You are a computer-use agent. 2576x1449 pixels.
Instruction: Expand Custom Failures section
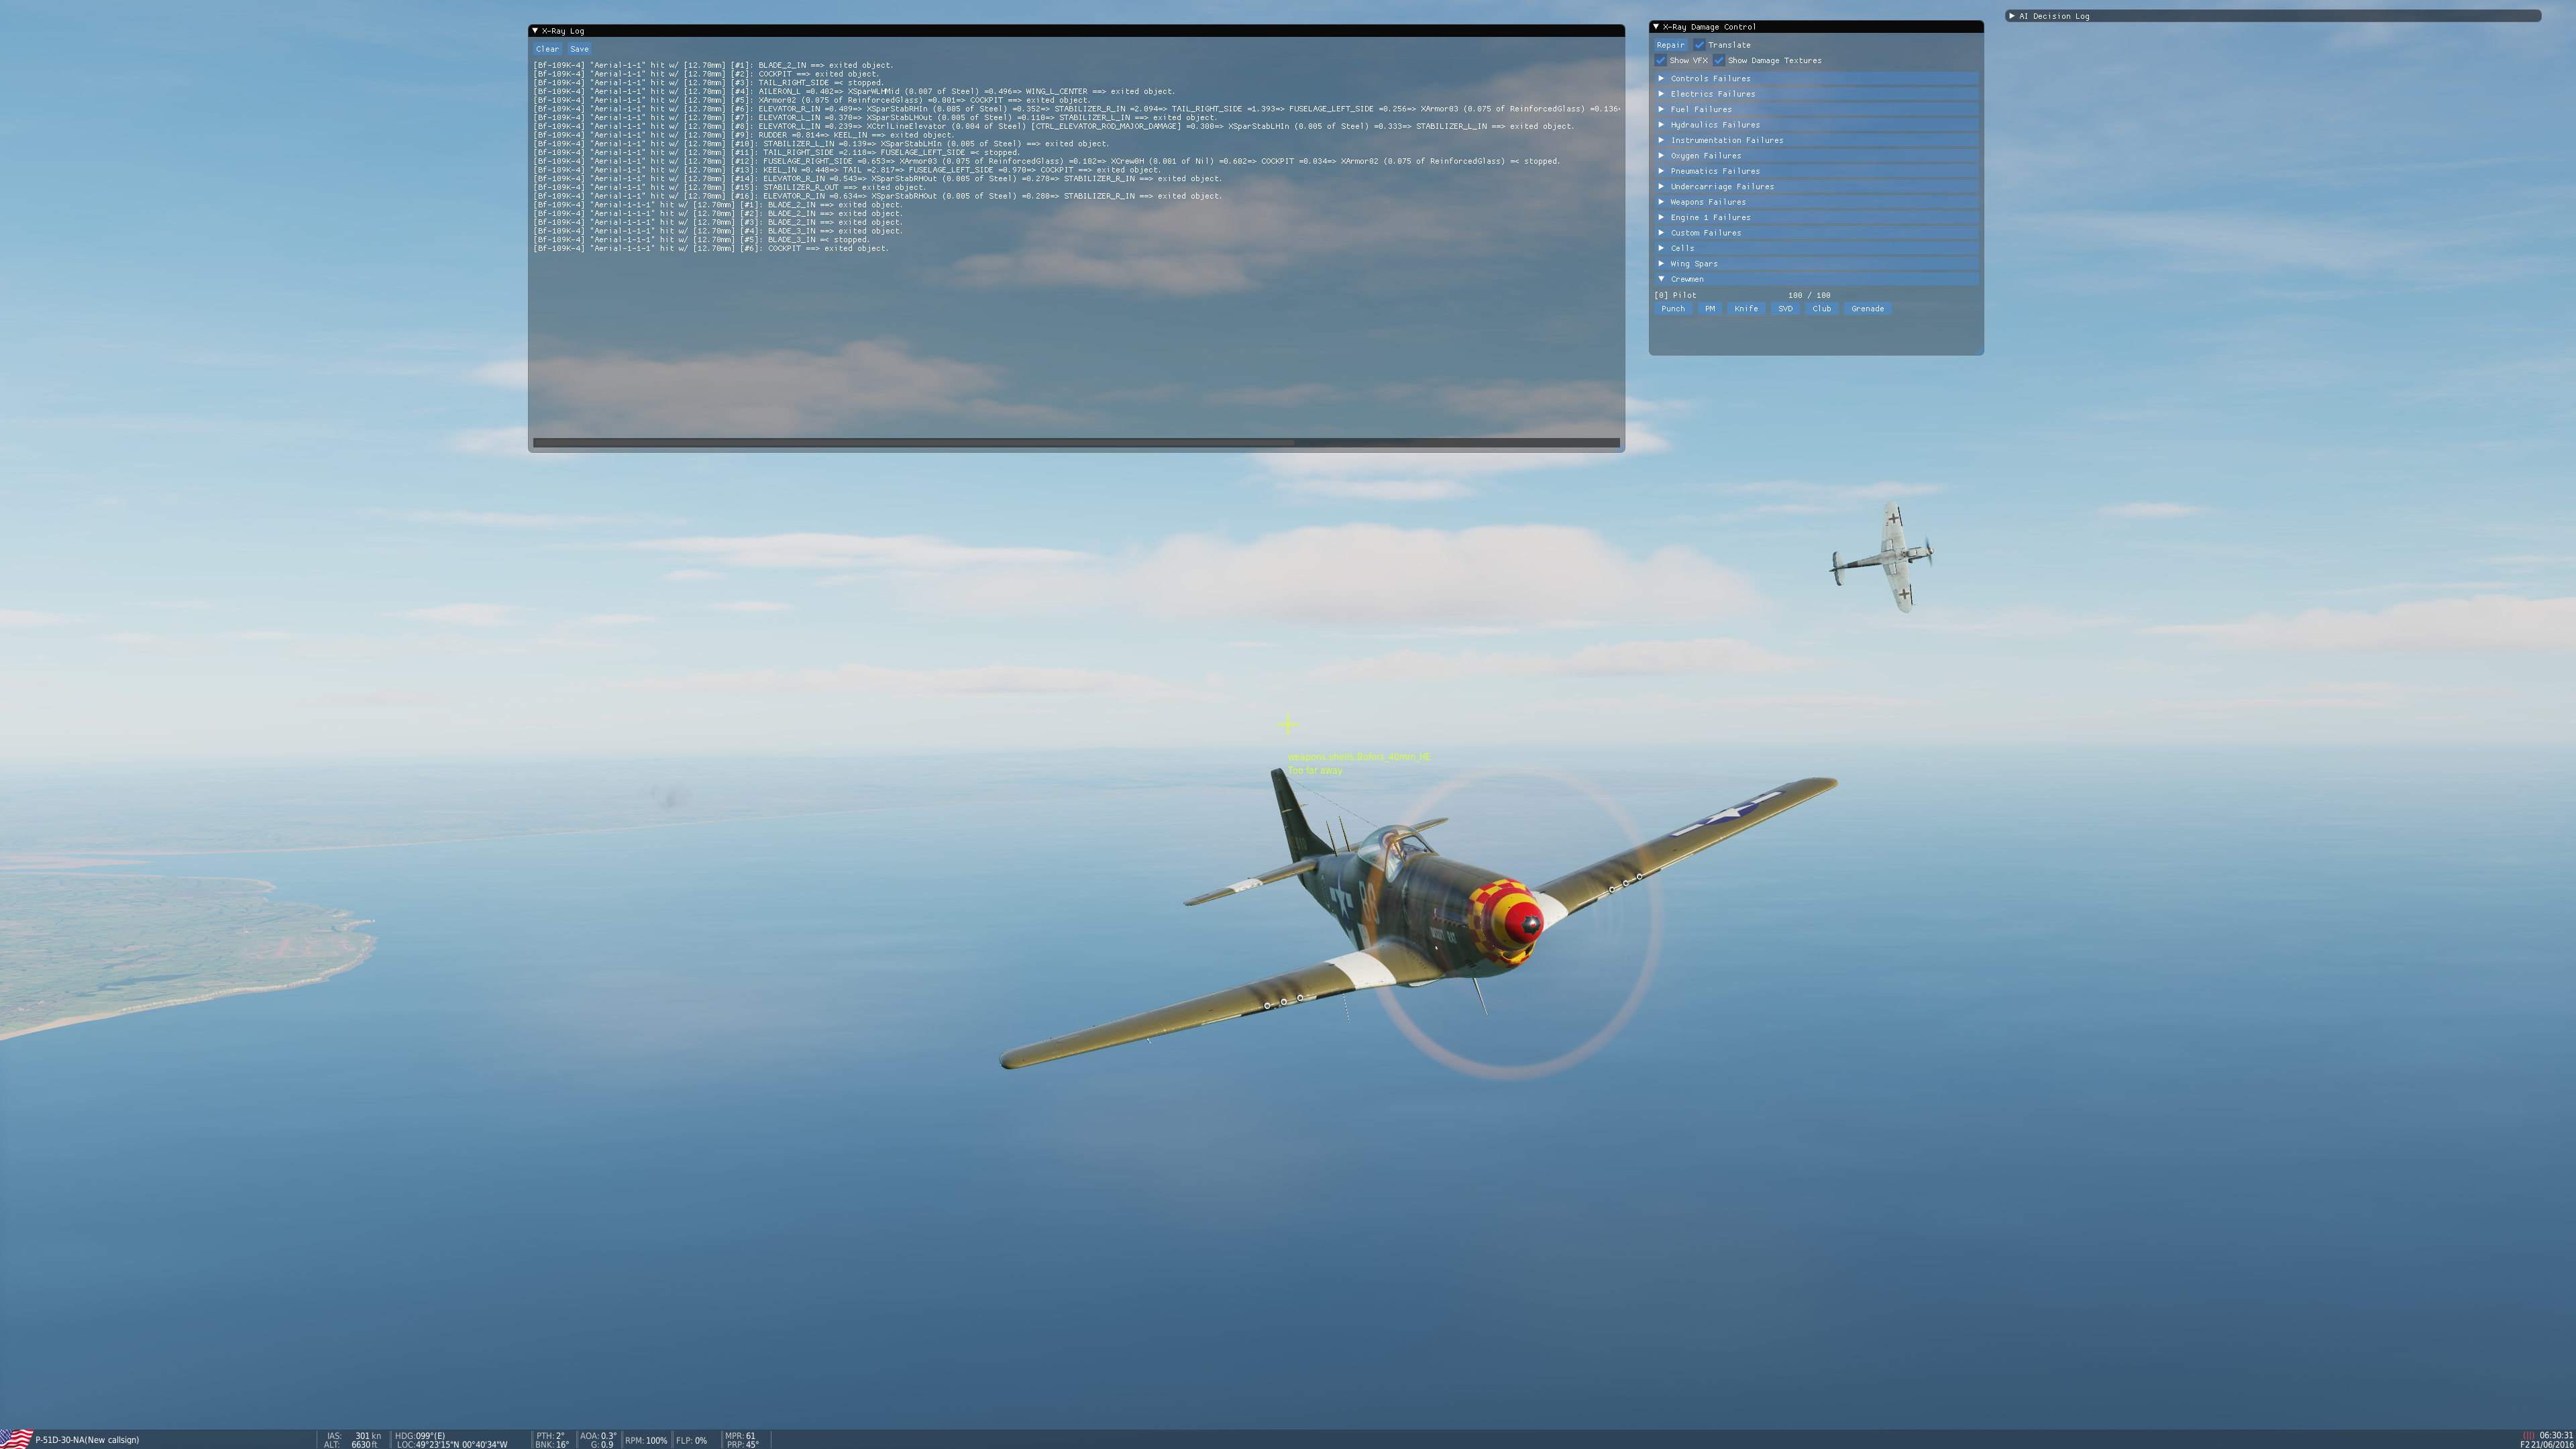coord(1816,233)
